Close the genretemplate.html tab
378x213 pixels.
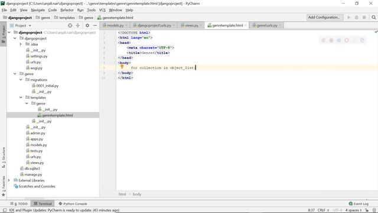coord(246,25)
